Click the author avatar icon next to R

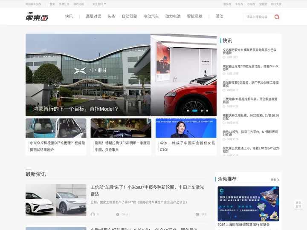[x=93, y=214]
